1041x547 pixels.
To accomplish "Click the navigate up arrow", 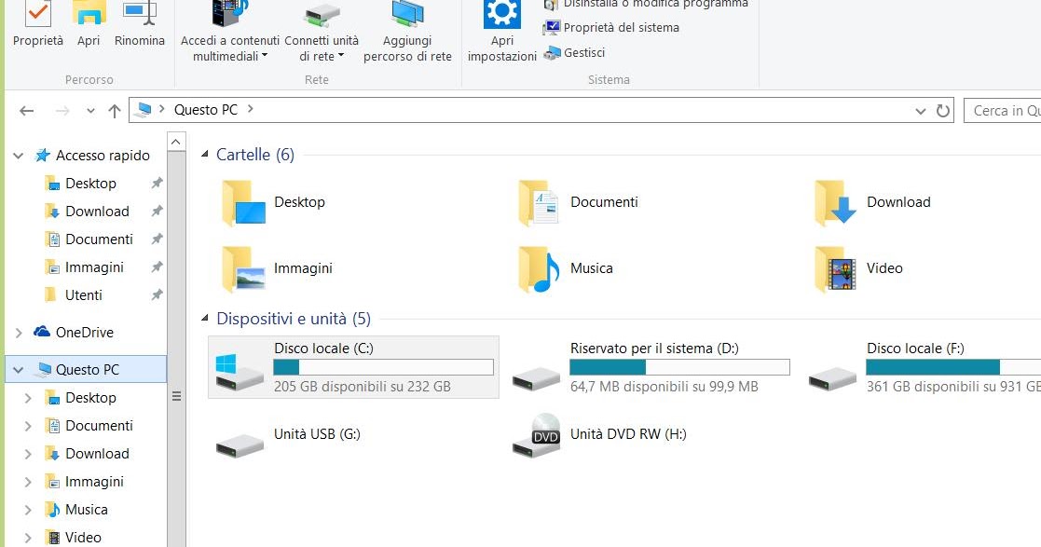I will pos(114,110).
